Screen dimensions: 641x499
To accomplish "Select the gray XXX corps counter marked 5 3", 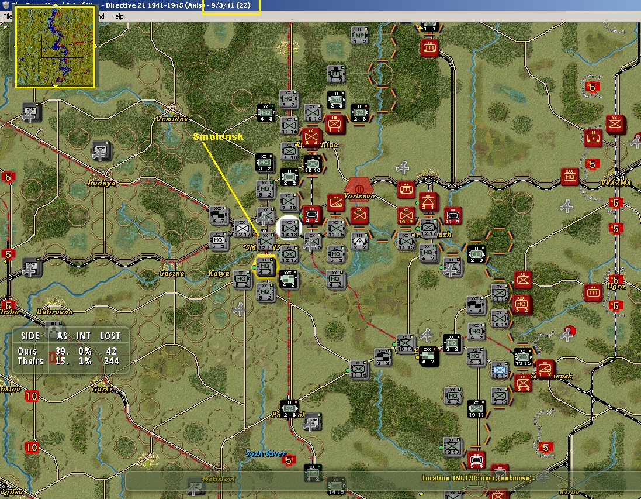I will pyautogui.click(x=475, y=305).
